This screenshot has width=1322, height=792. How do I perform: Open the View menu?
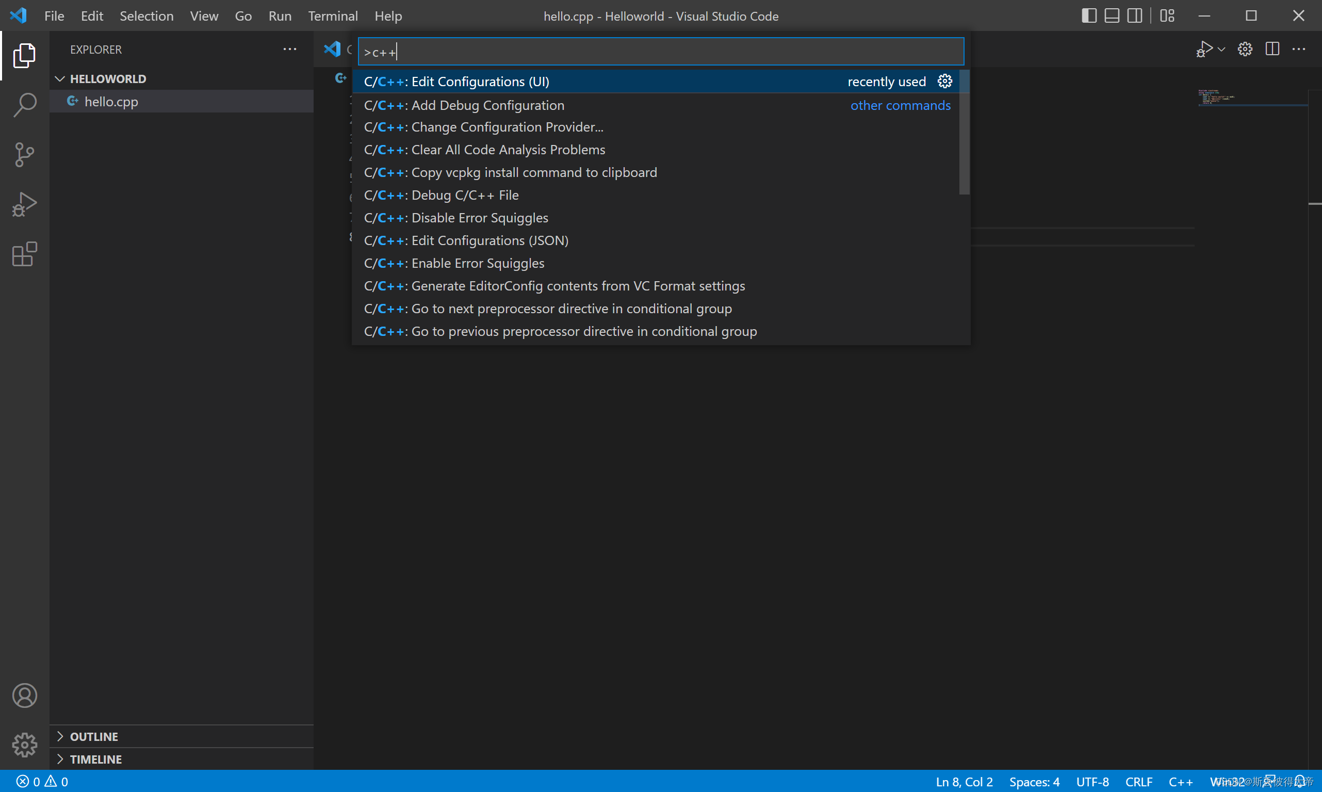[x=204, y=16]
